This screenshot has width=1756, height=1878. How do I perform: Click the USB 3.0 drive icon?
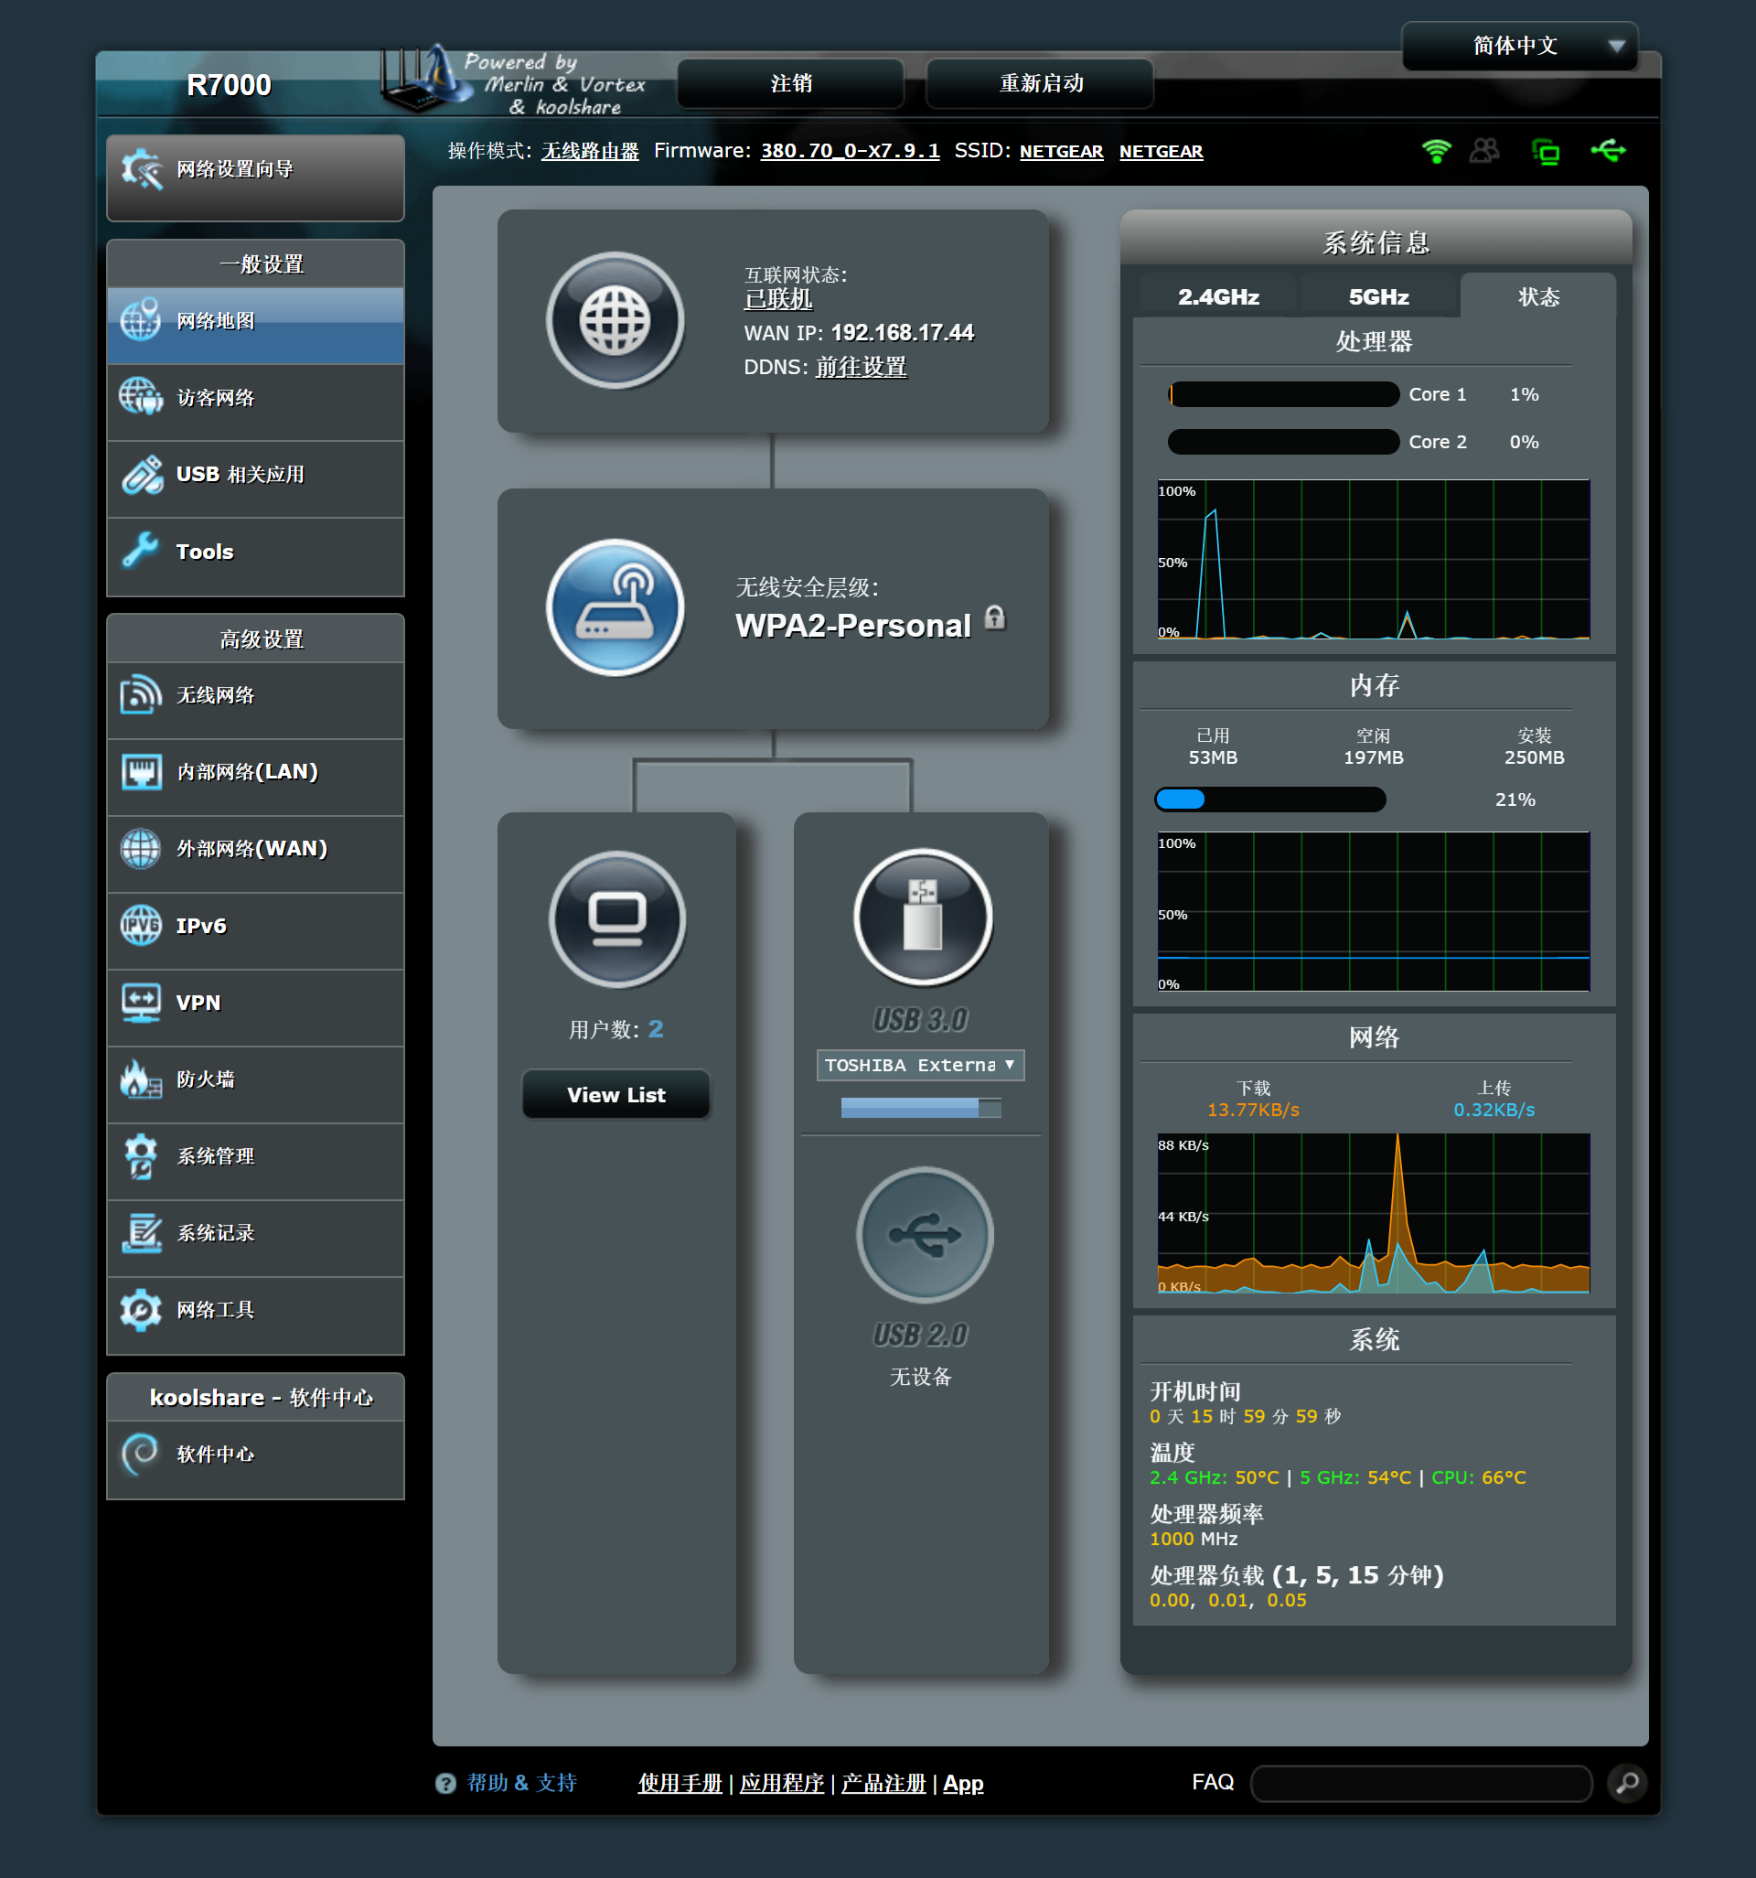click(923, 917)
